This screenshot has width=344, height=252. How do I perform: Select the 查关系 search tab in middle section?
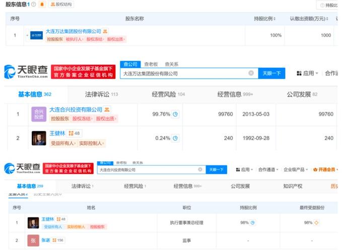click(x=172, y=64)
